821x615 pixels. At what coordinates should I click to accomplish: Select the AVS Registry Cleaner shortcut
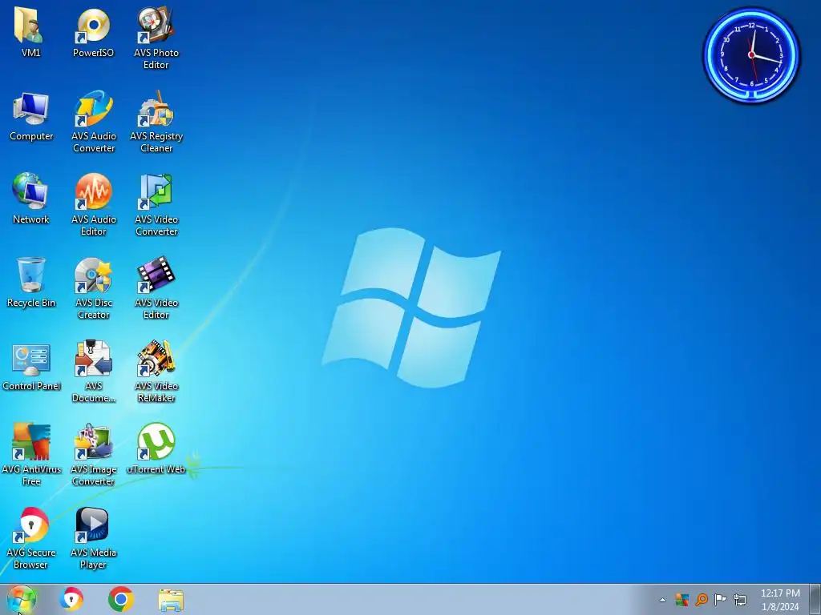pyautogui.click(x=156, y=122)
